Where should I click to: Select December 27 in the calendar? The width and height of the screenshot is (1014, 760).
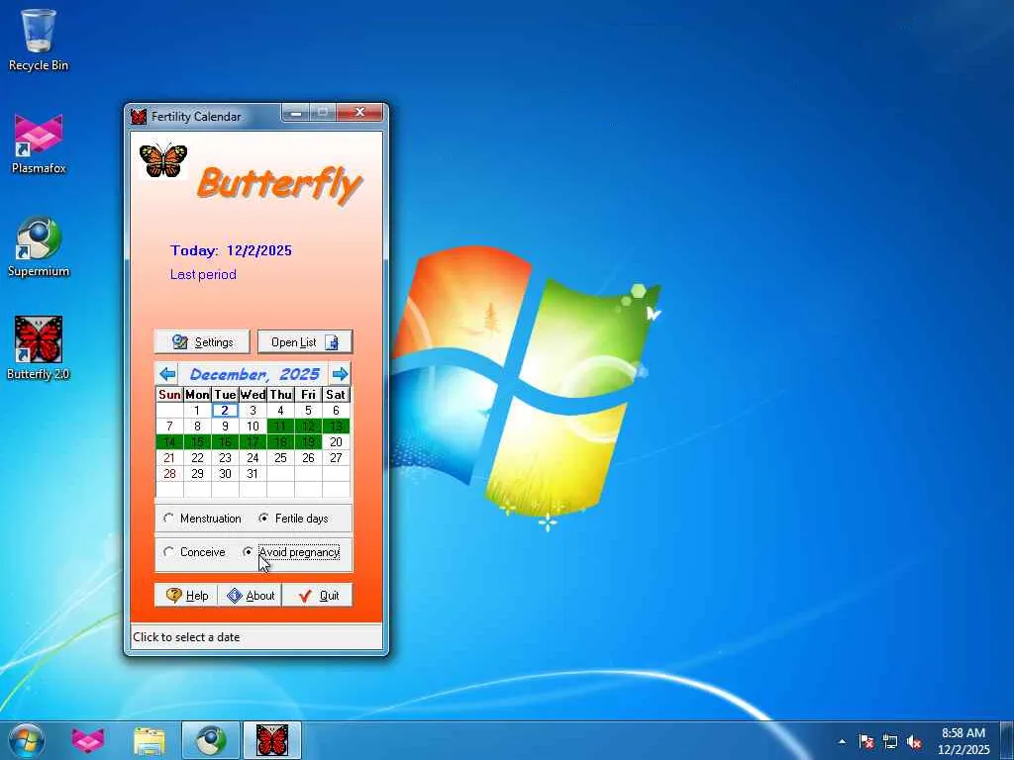336,458
